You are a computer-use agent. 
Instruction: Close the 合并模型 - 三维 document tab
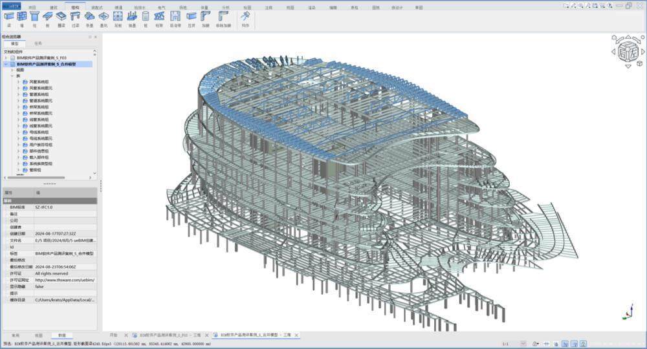(x=296, y=335)
